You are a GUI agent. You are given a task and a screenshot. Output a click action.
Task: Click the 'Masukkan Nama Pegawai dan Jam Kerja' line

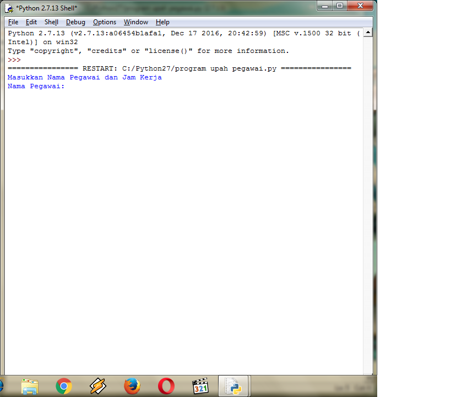[x=85, y=77]
